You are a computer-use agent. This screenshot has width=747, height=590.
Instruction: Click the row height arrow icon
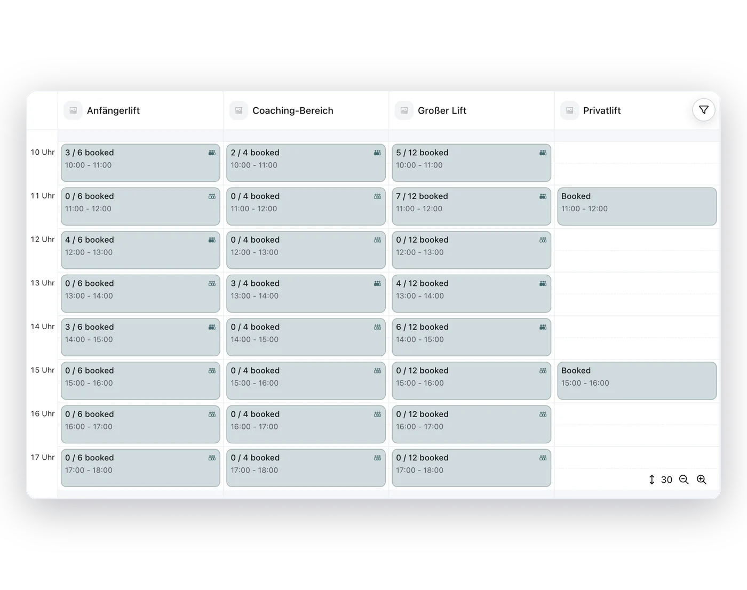point(651,480)
